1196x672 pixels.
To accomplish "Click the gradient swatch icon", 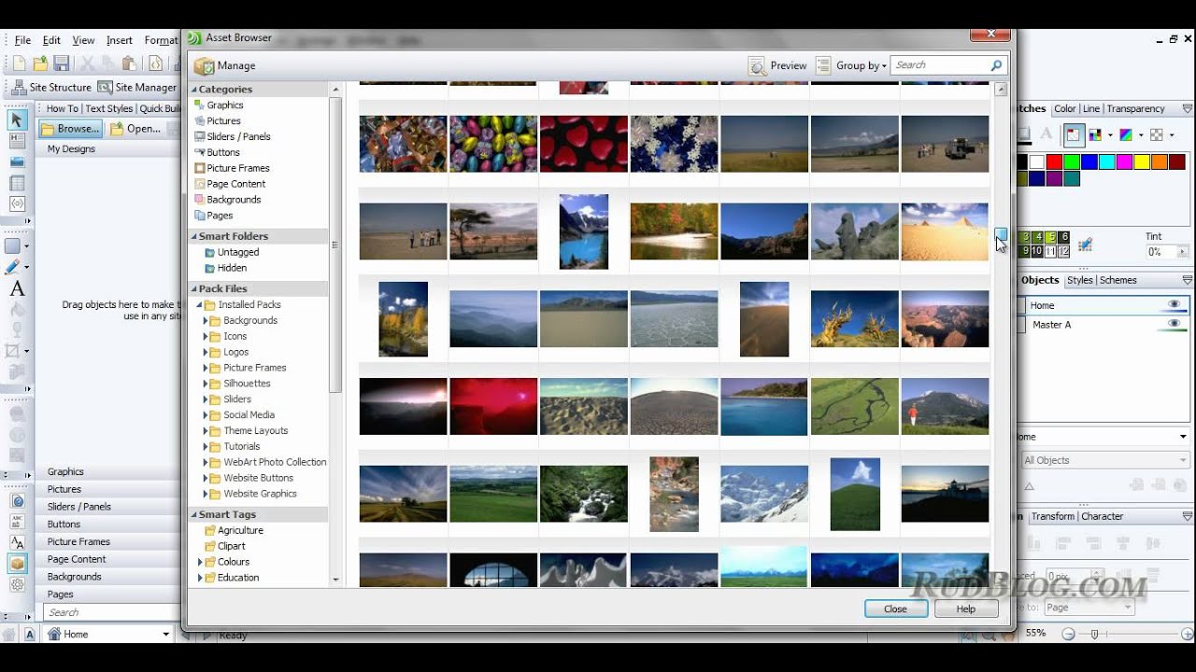I will point(1127,134).
